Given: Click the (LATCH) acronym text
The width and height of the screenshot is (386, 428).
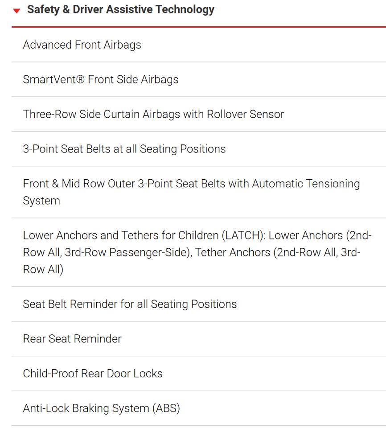Looking at the screenshot, I should pos(243,235).
